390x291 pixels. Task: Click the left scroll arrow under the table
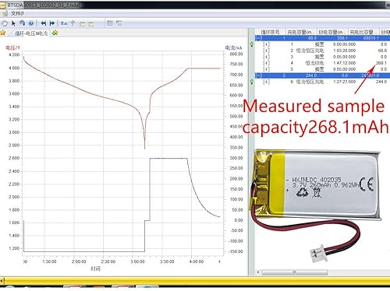coord(258,272)
